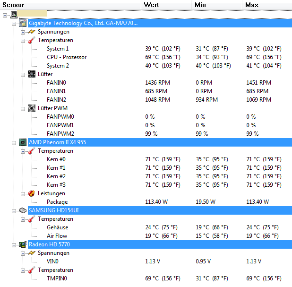Click the Min column header
Screen dimensions: 292x287
pyautogui.click(x=217, y=5)
